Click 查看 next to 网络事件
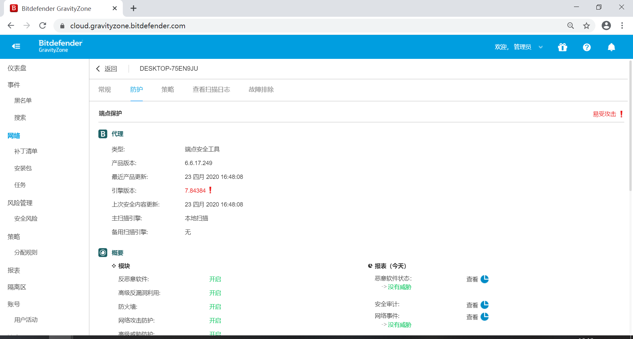 (472, 317)
